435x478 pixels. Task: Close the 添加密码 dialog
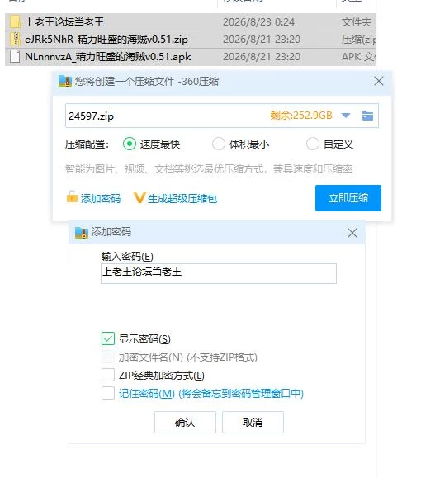click(x=352, y=233)
